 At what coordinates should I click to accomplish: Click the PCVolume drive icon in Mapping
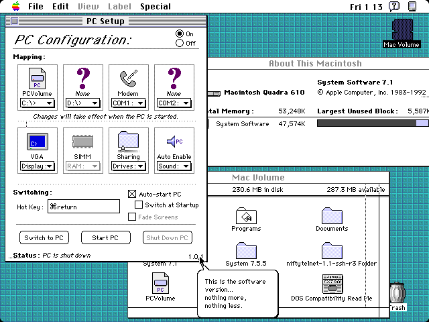(38, 78)
